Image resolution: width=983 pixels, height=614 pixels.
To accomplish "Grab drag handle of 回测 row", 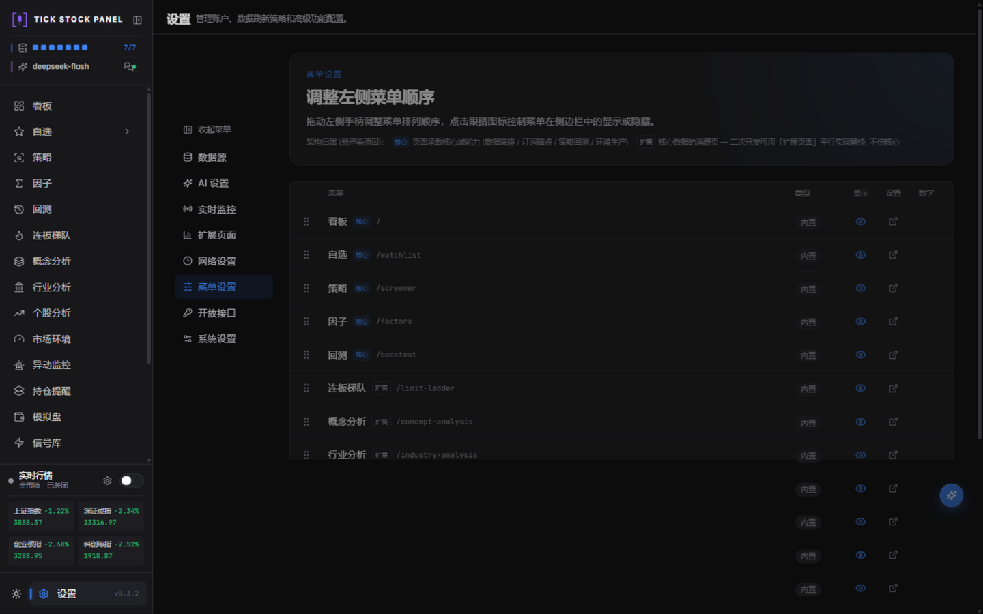I will point(307,355).
